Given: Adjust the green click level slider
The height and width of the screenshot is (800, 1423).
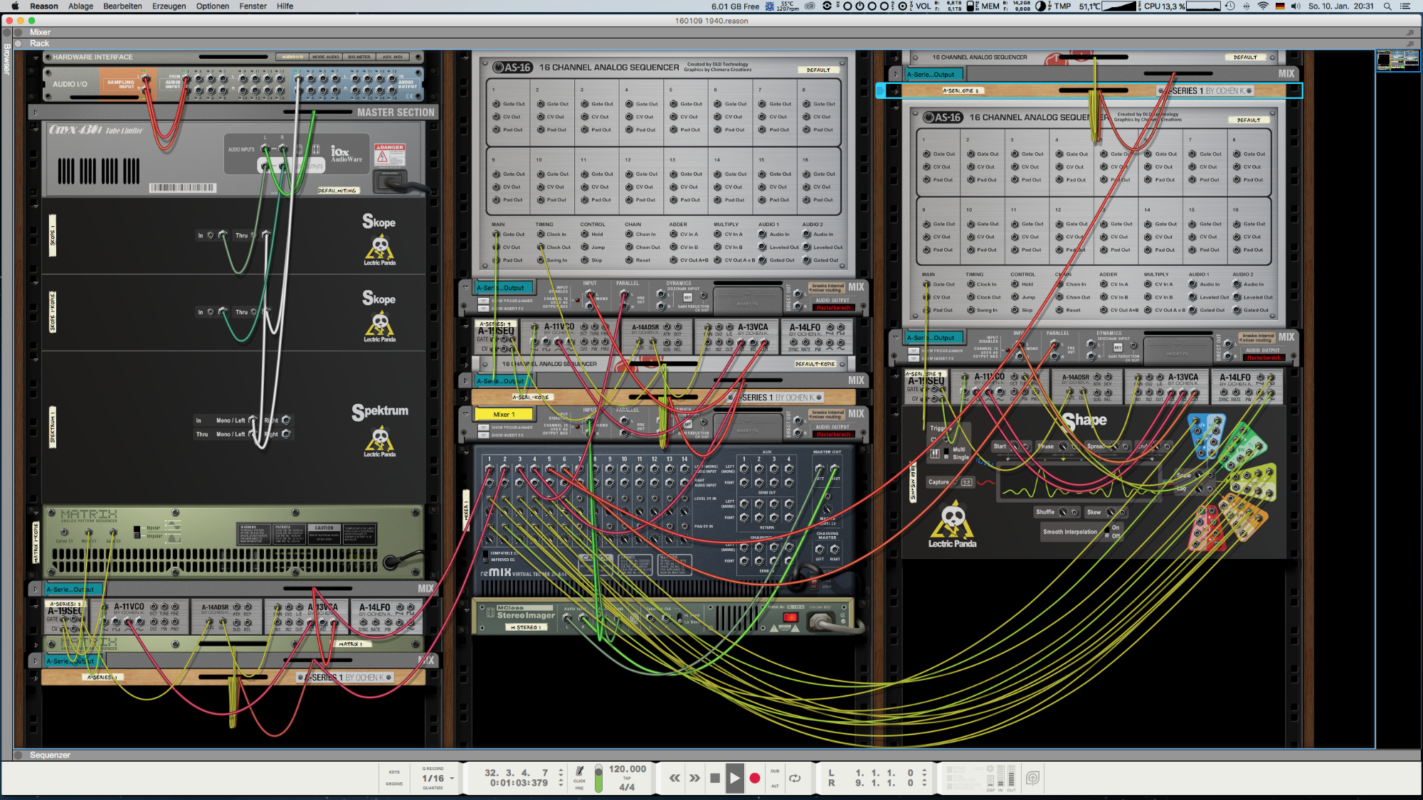Looking at the screenshot, I should 598,779.
